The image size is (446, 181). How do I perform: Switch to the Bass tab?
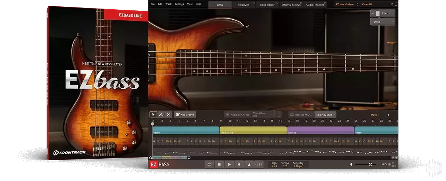220,4
